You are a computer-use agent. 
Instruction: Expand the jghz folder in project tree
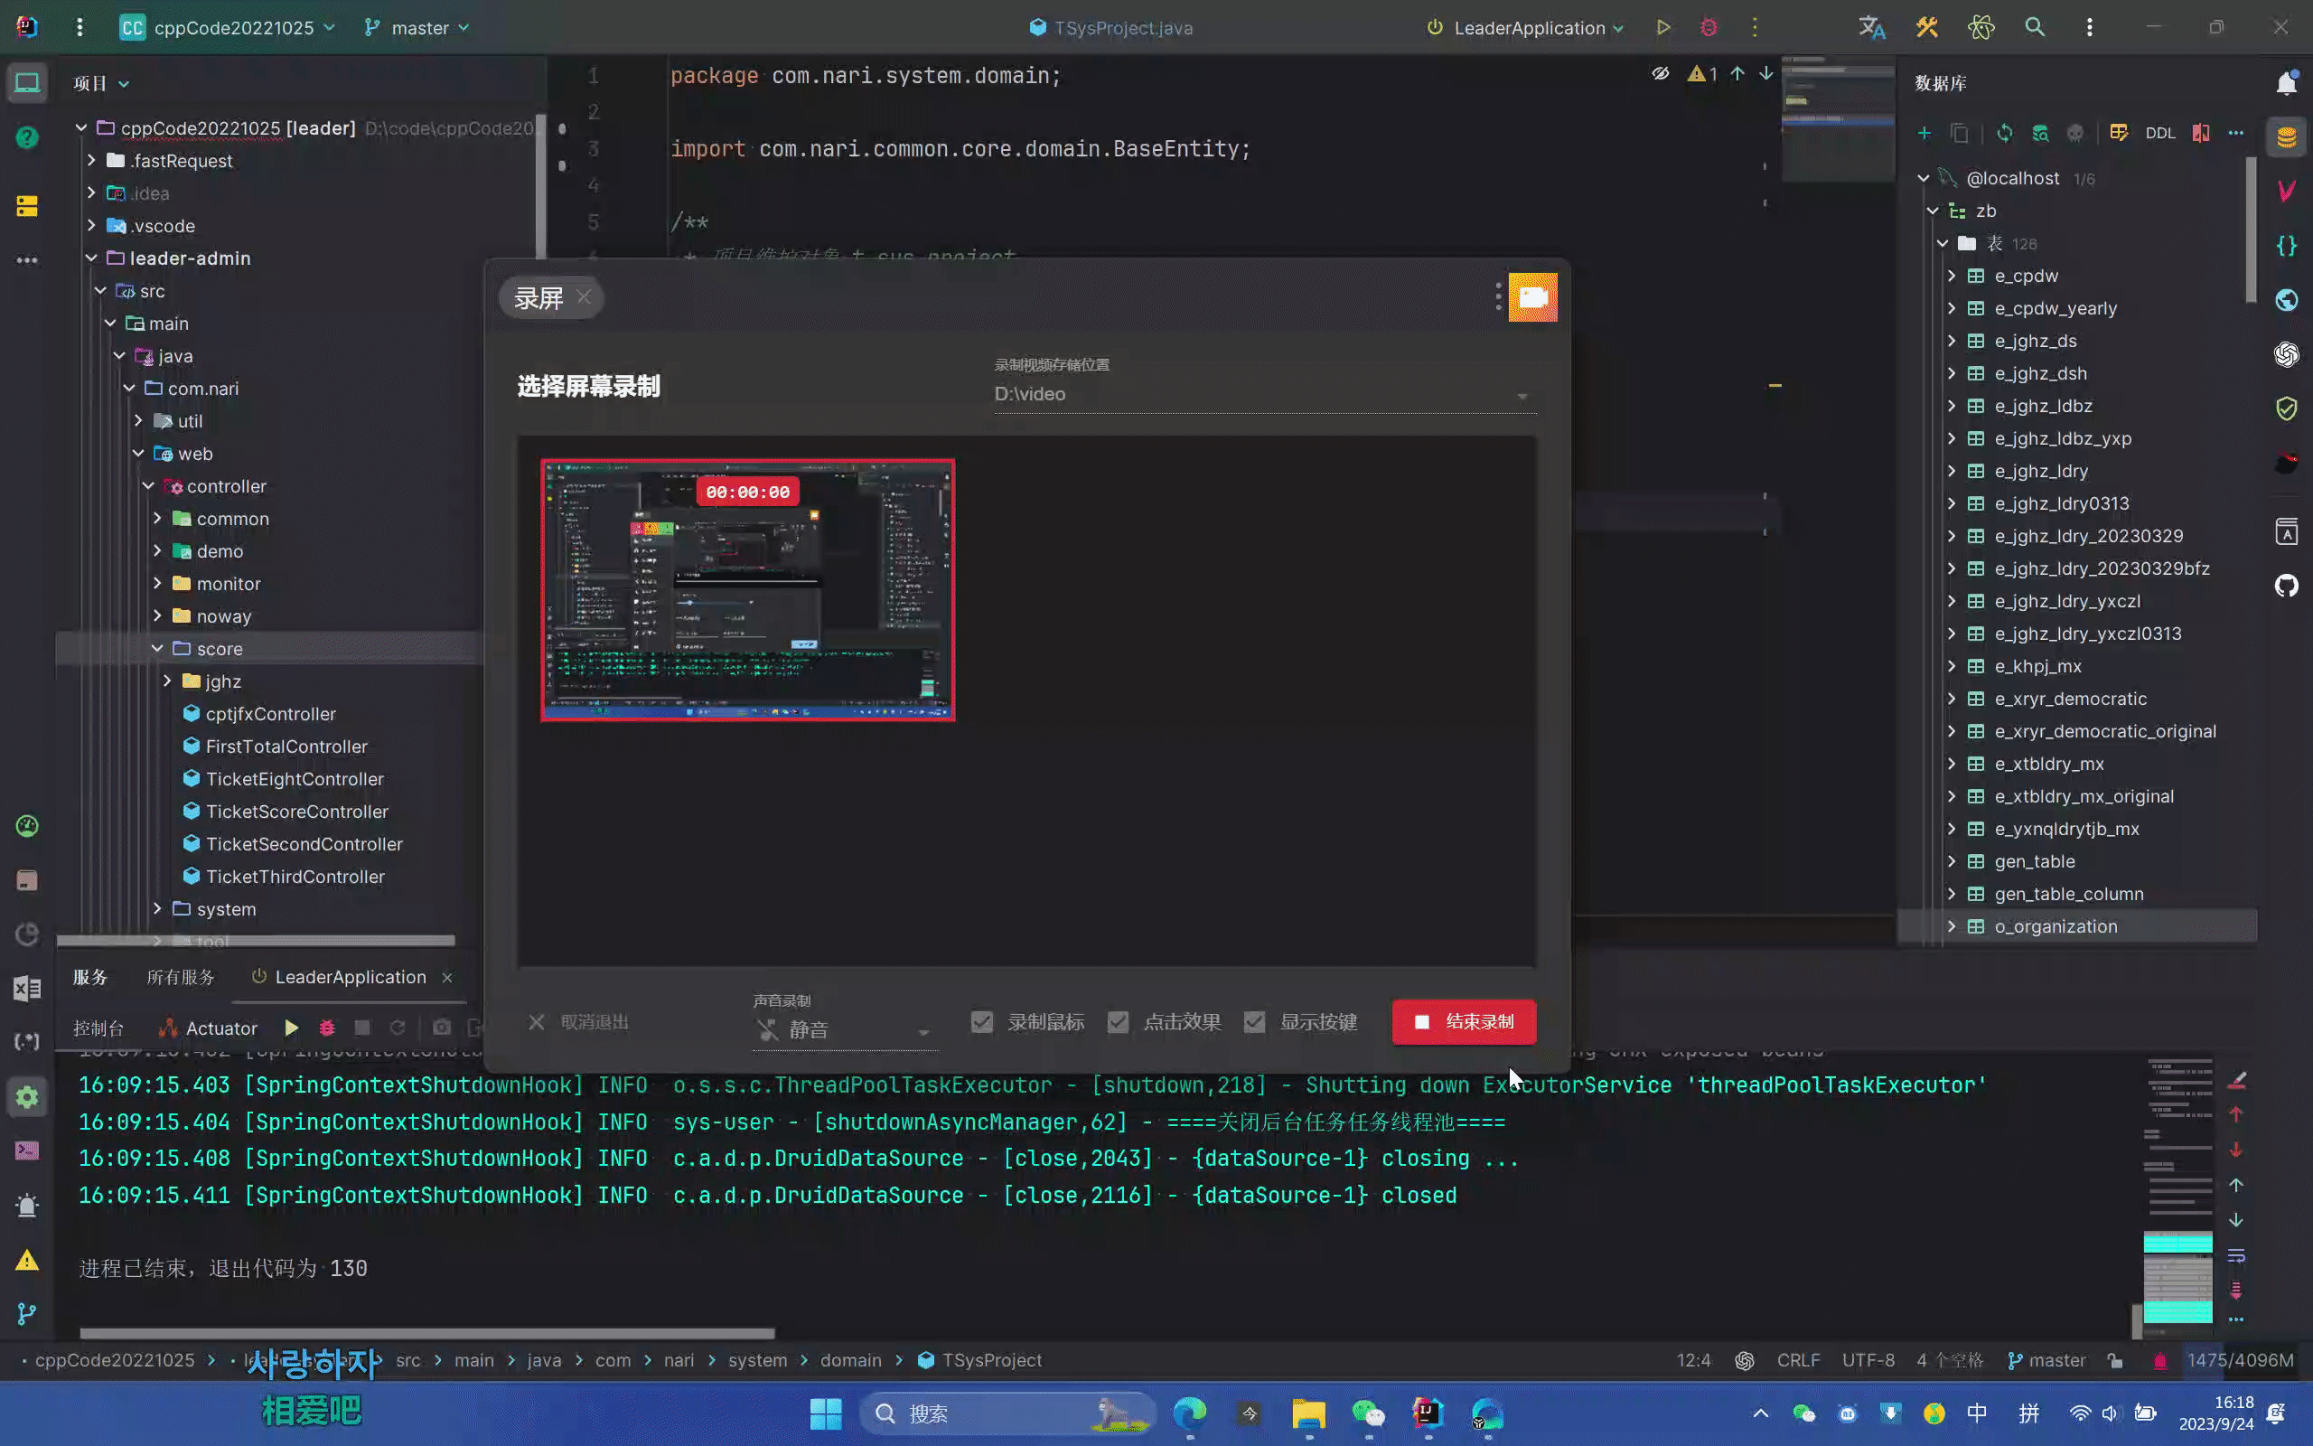click(x=167, y=681)
